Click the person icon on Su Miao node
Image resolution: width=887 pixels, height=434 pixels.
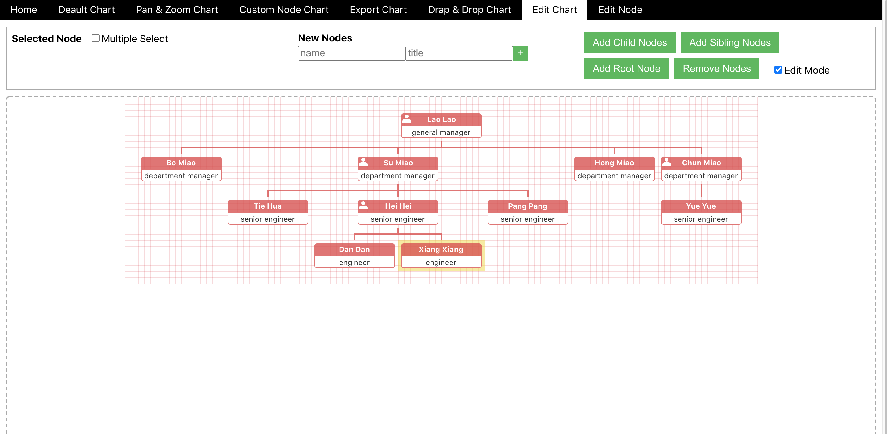click(x=363, y=162)
